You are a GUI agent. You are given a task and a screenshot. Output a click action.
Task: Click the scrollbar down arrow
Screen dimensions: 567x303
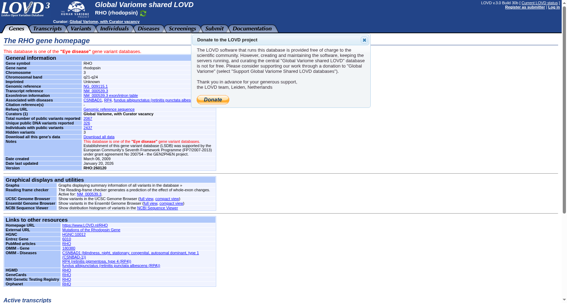click(x=564, y=300)
